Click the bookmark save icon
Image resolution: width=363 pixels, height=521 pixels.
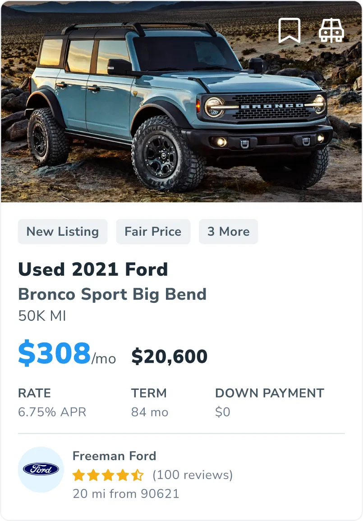coord(289,31)
